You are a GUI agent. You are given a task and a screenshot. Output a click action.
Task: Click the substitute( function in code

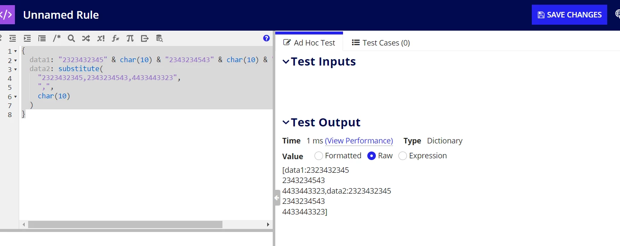coord(81,69)
